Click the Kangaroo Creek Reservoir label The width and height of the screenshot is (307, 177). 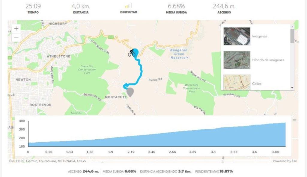pos(179,54)
